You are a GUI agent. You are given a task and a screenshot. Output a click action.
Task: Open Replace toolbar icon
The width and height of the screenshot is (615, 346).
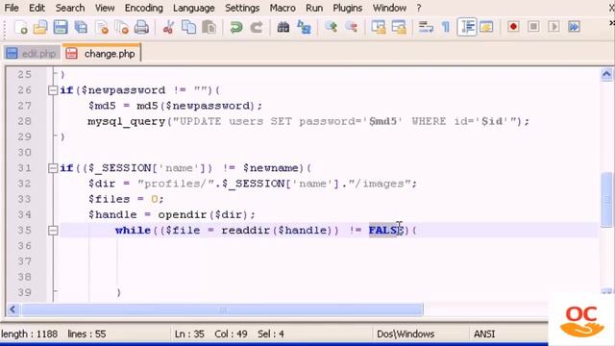click(x=304, y=27)
